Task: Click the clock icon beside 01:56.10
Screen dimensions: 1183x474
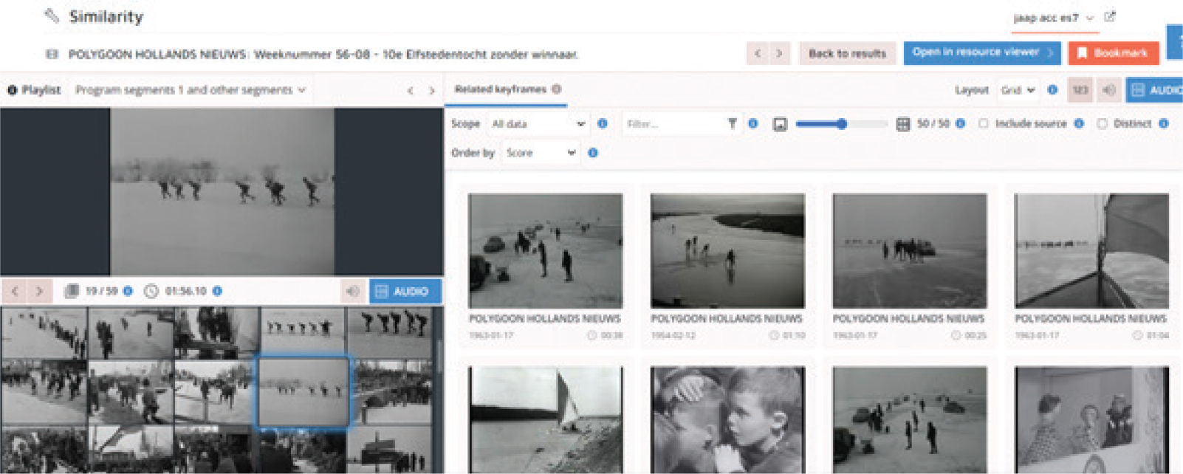Action: [x=151, y=291]
